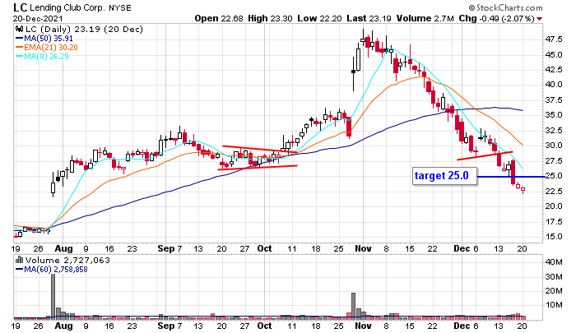Select the MA(50) 35.91 legend entry

[44, 38]
